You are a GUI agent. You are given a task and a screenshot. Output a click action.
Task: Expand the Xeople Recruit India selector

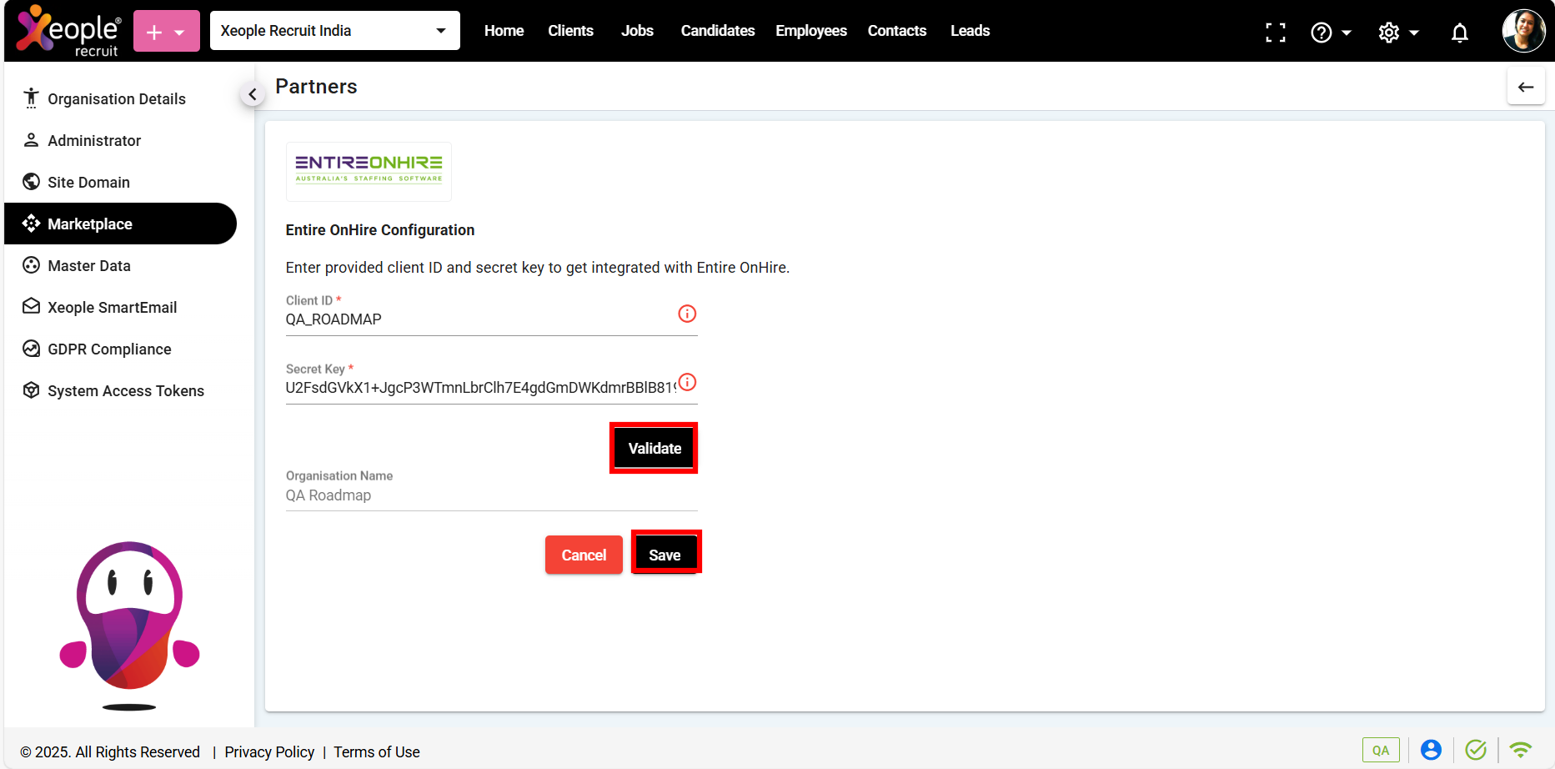click(x=335, y=31)
